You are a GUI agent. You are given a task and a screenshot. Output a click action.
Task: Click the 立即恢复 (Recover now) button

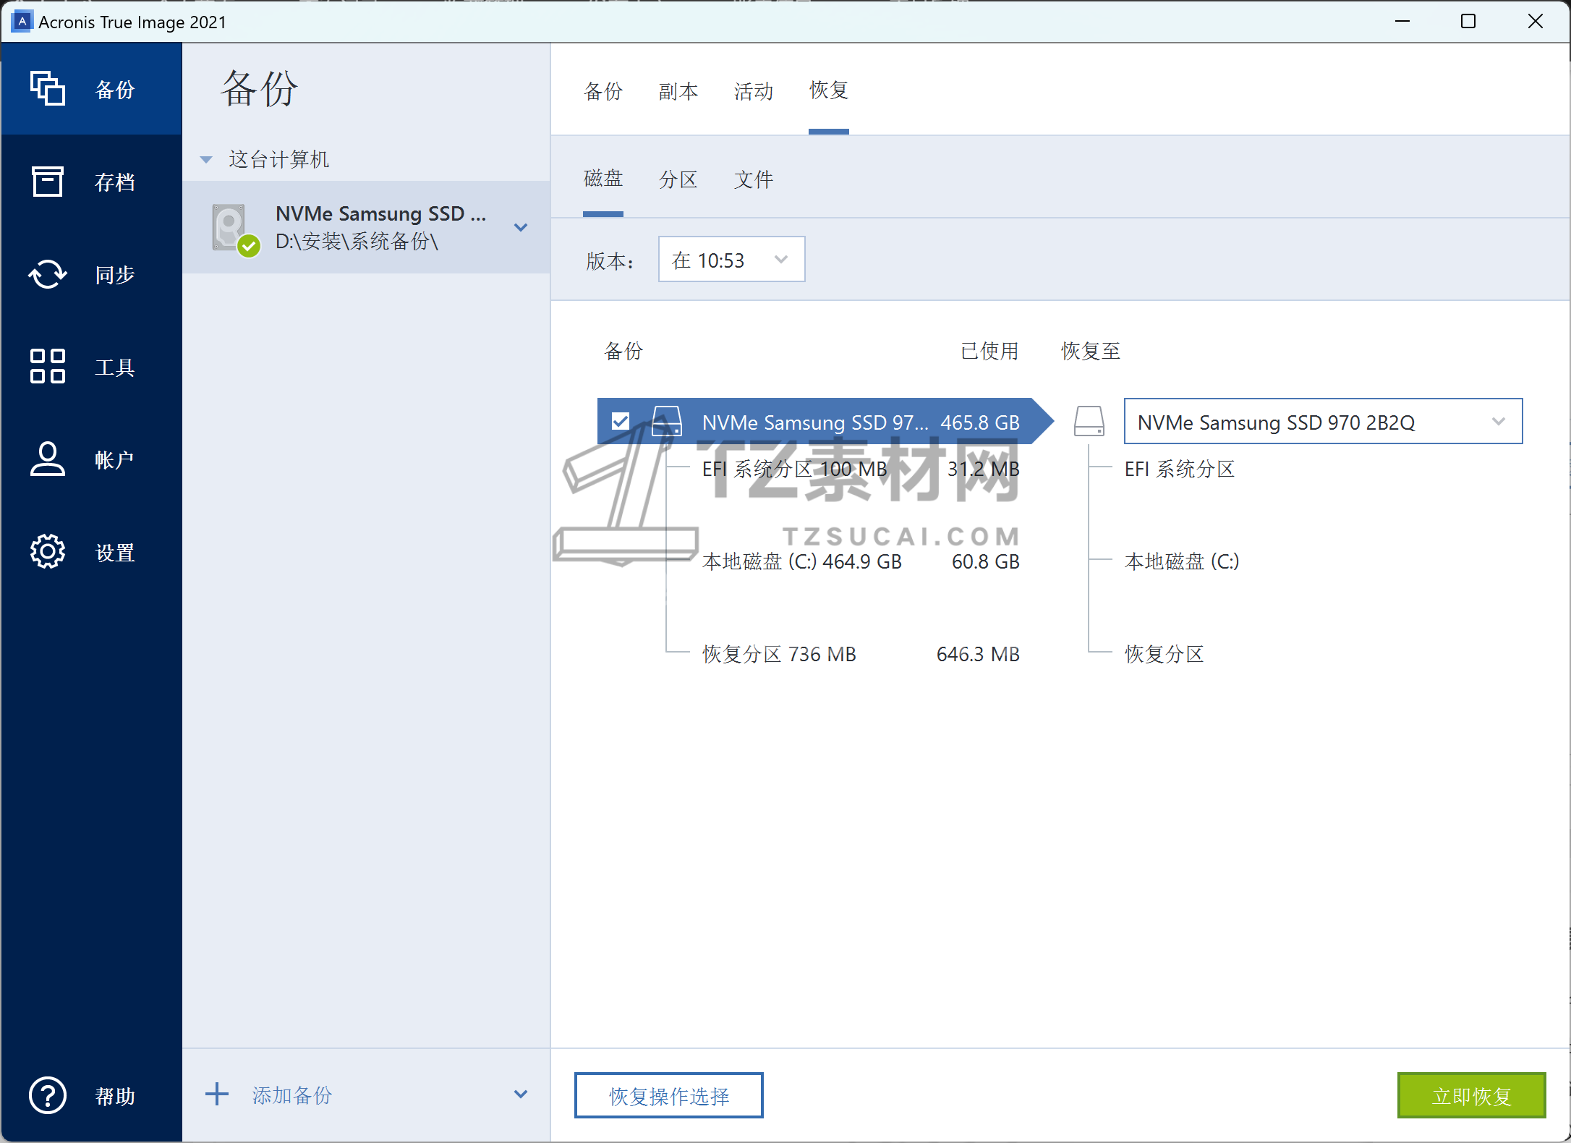point(1471,1096)
